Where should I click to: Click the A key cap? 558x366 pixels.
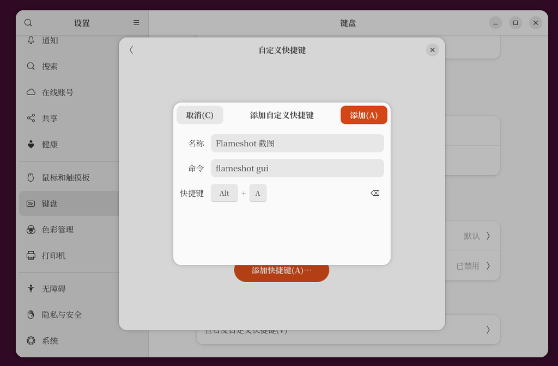(258, 193)
